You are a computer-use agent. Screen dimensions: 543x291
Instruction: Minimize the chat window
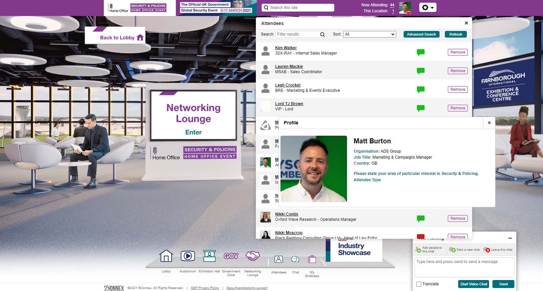pyautogui.click(x=510, y=238)
